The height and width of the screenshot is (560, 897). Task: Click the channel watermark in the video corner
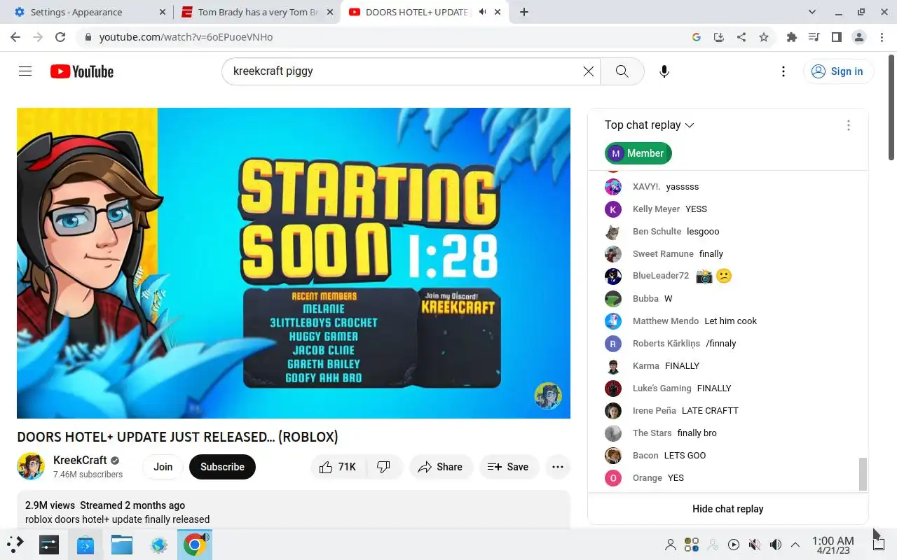pyautogui.click(x=548, y=395)
